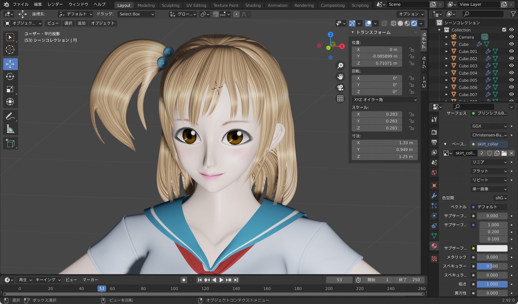Open the レンダー menu

pyautogui.click(x=55, y=4)
